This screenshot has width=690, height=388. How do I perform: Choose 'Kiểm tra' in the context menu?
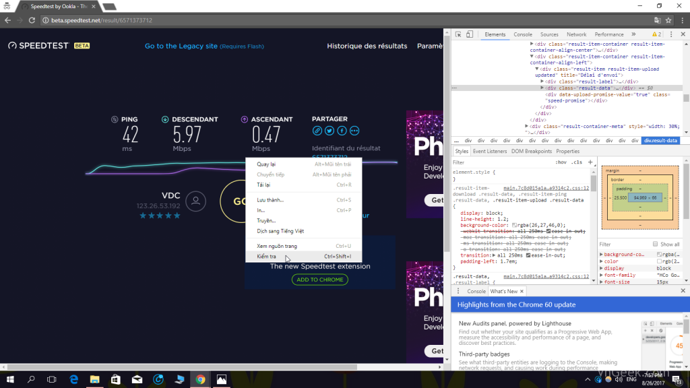coord(304,257)
